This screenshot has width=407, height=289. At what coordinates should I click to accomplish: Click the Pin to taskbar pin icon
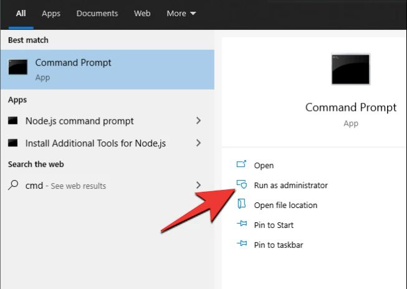tap(242, 244)
